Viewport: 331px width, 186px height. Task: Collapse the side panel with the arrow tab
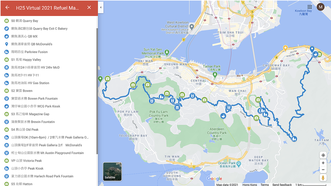[101, 7]
